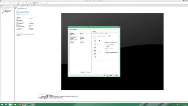Select the Options tab in settings dialog

(x=75, y=29)
